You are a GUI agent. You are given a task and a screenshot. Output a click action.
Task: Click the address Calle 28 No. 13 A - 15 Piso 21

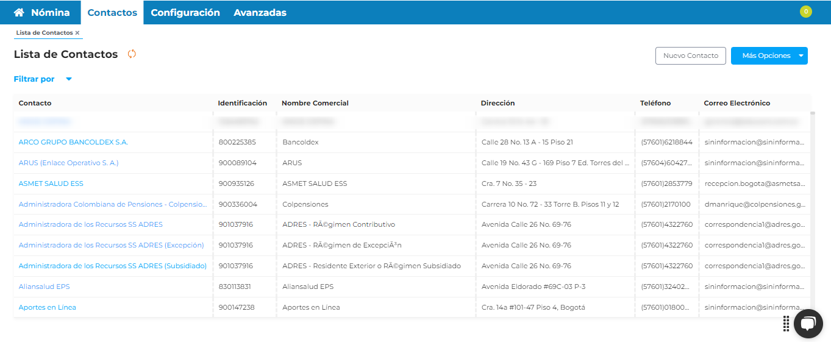pos(527,142)
